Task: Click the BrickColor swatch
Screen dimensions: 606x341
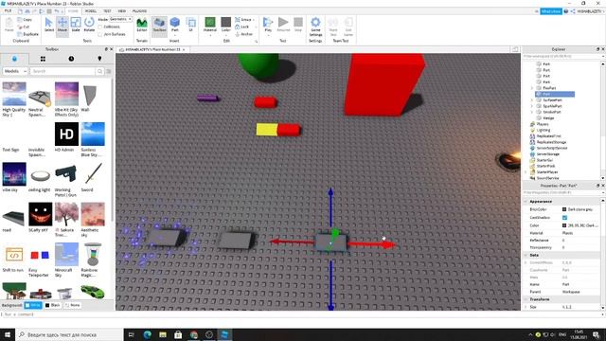Action: tap(564, 209)
